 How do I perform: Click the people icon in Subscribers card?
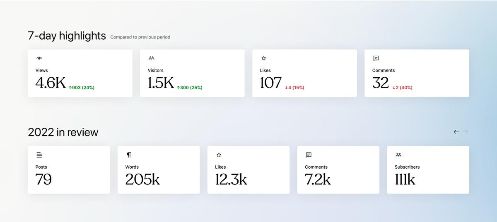point(398,155)
